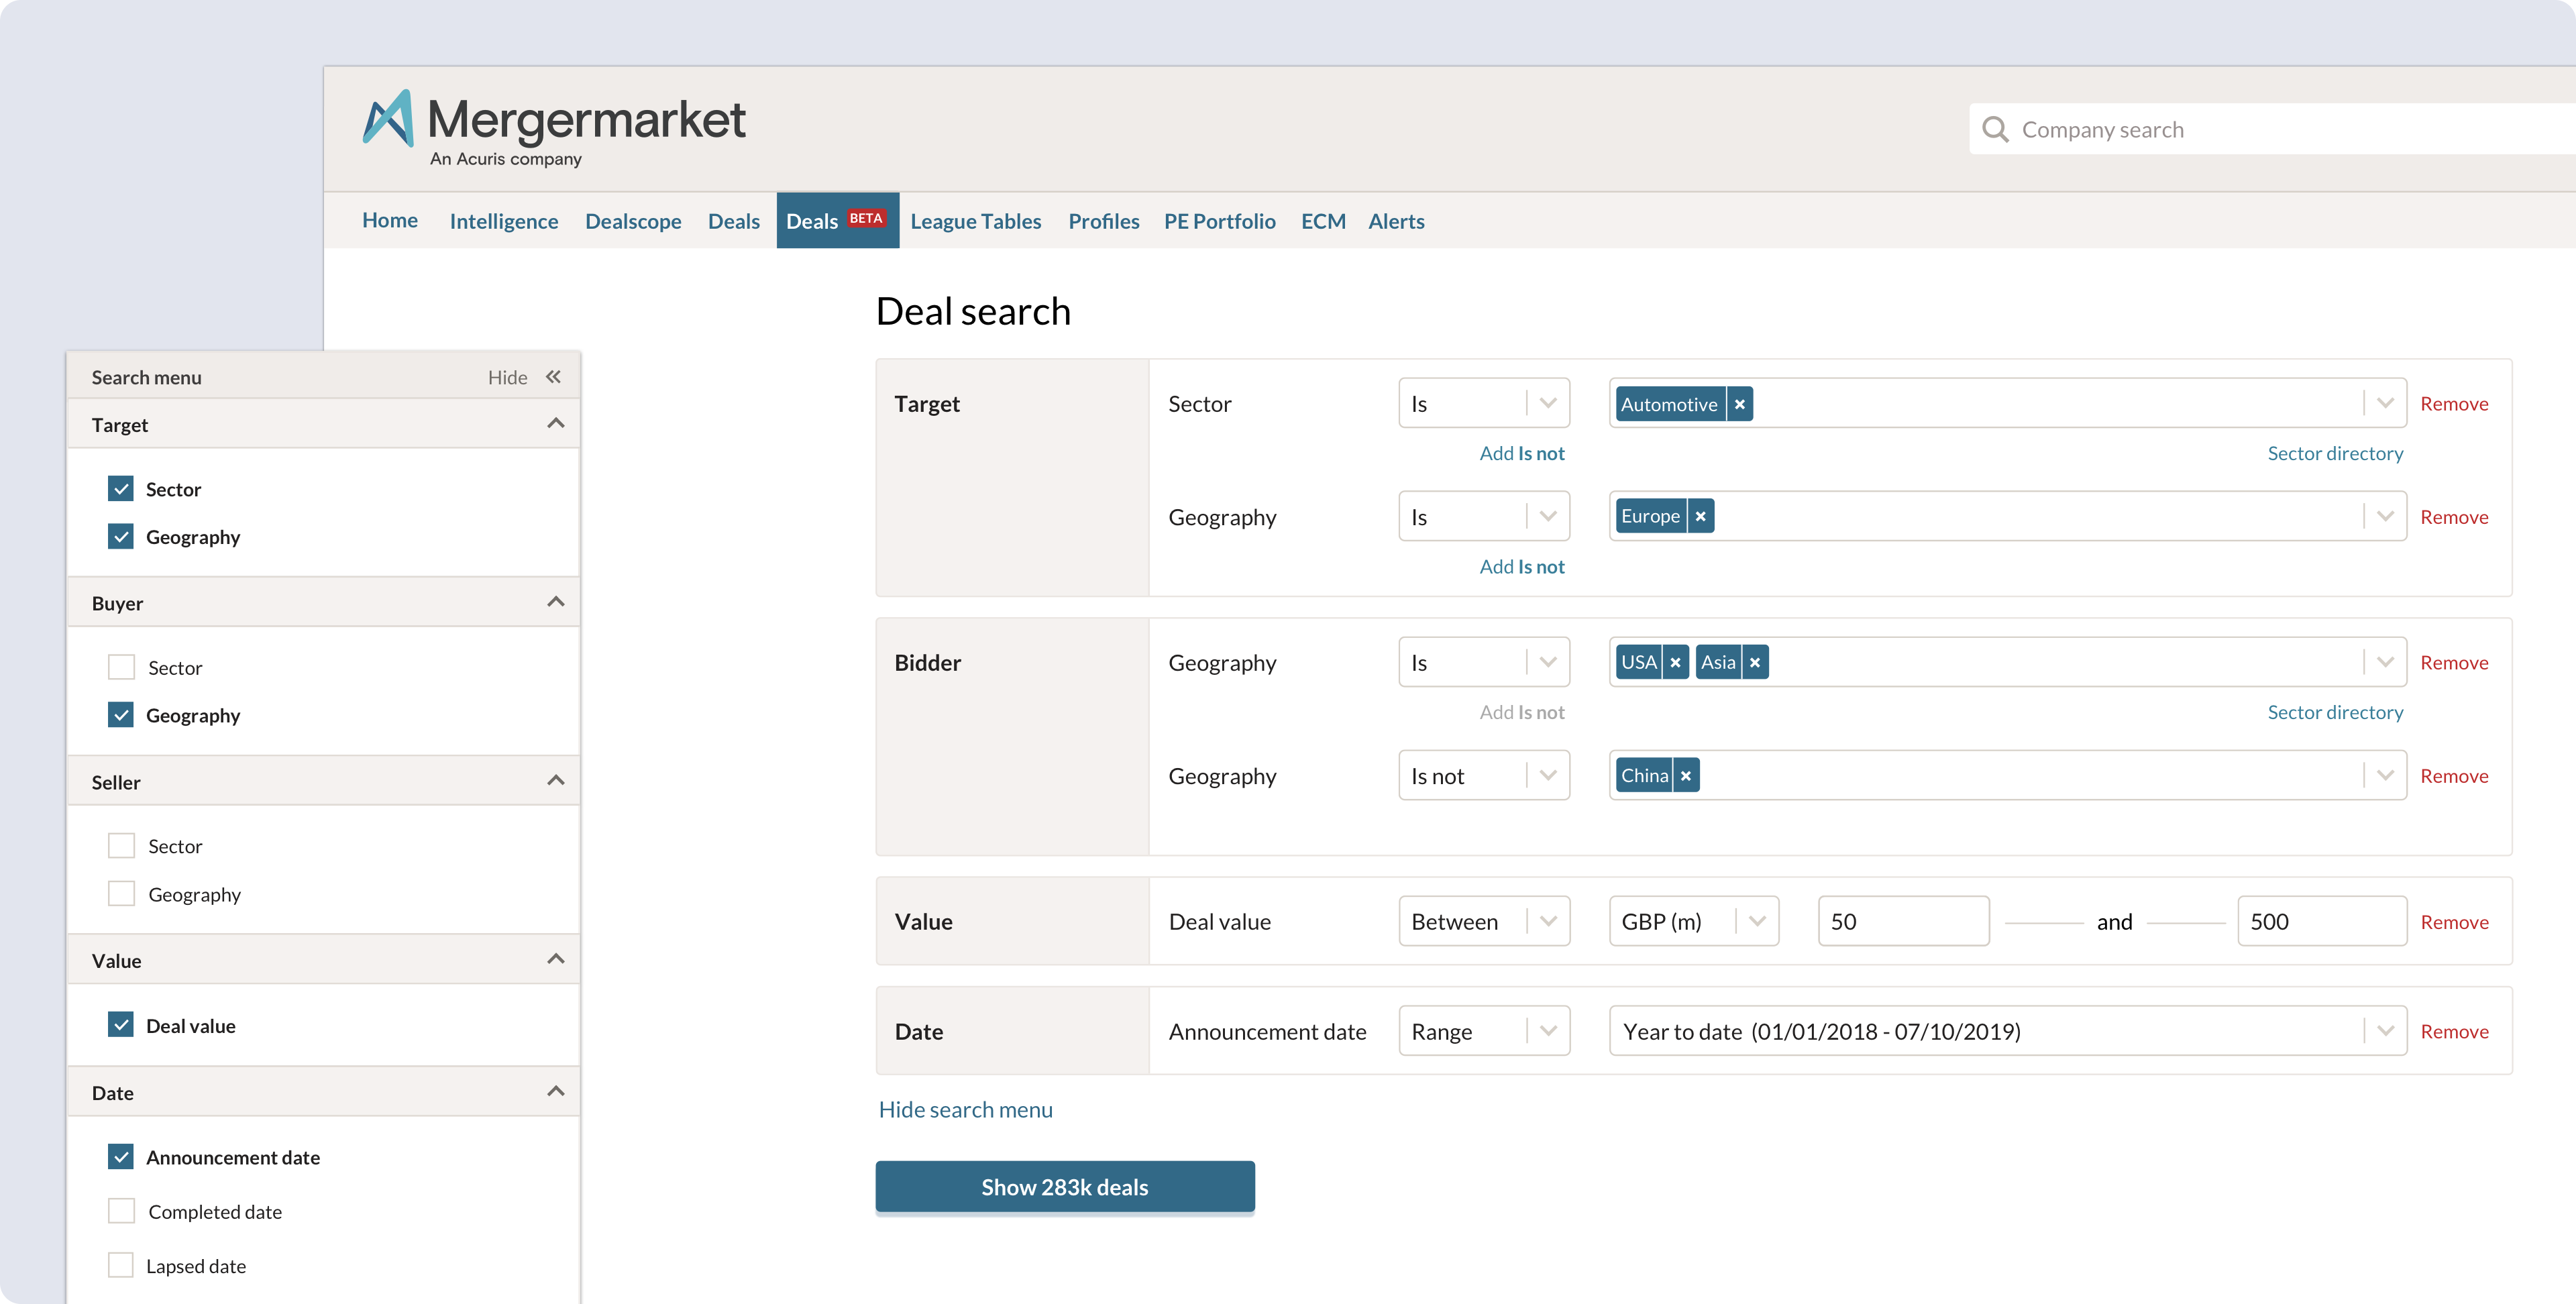Check the Lapsed date option
This screenshot has height=1304, width=2576.
[x=121, y=1264]
